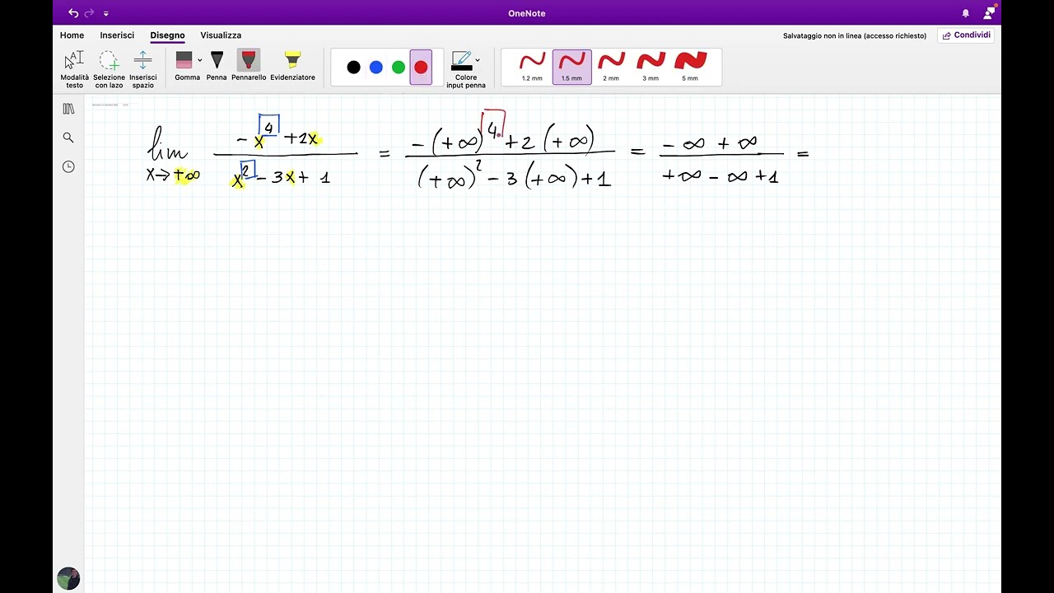Activate Selezione con lazo tool

[109, 69]
